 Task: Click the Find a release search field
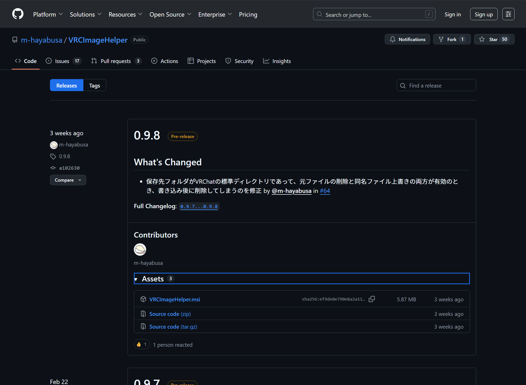click(436, 85)
